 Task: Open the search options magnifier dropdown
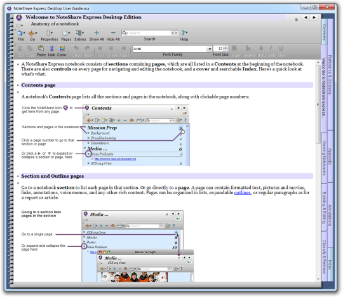124,33
